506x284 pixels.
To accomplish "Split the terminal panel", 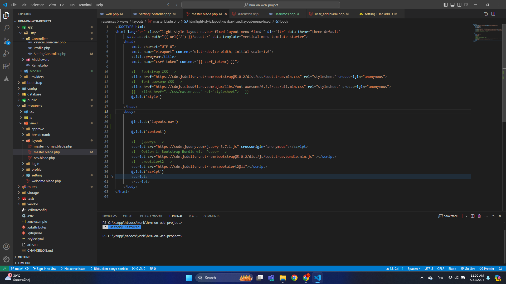I will (473, 216).
